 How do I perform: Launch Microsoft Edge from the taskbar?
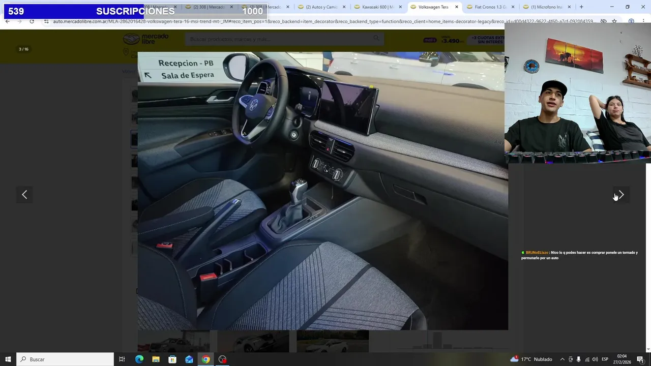coord(139,359)
